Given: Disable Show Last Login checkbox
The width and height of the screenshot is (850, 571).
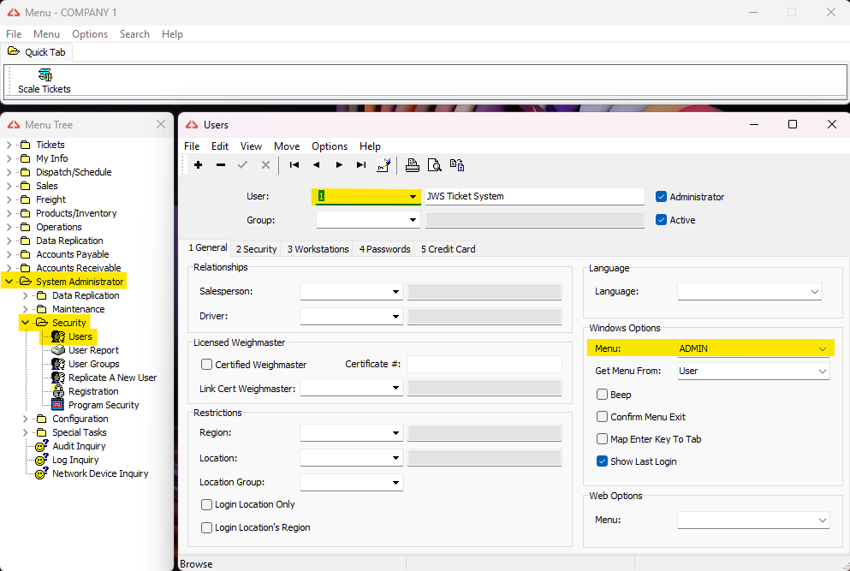Looking at the screenshot, I should tap(602, 461).
